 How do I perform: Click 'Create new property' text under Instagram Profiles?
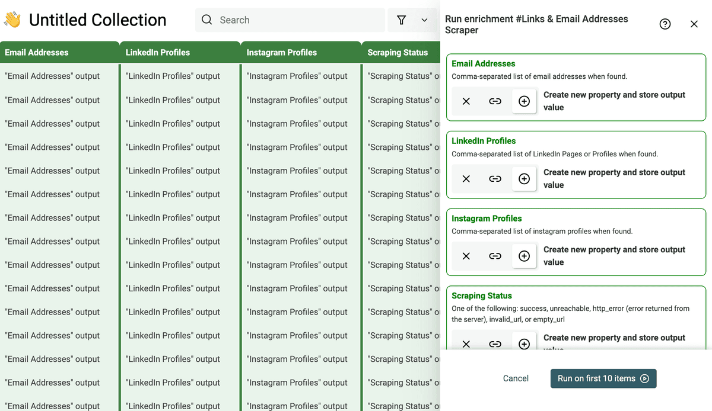pos(614,256)
